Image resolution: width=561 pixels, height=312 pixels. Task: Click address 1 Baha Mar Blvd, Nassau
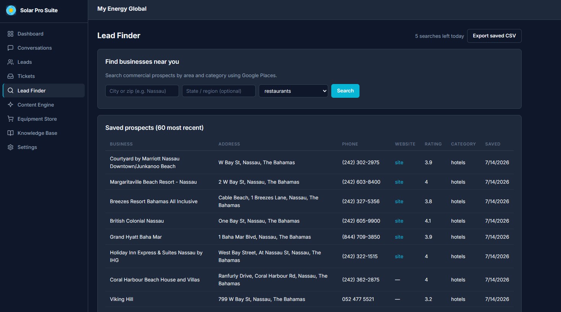tap(264, 237)
